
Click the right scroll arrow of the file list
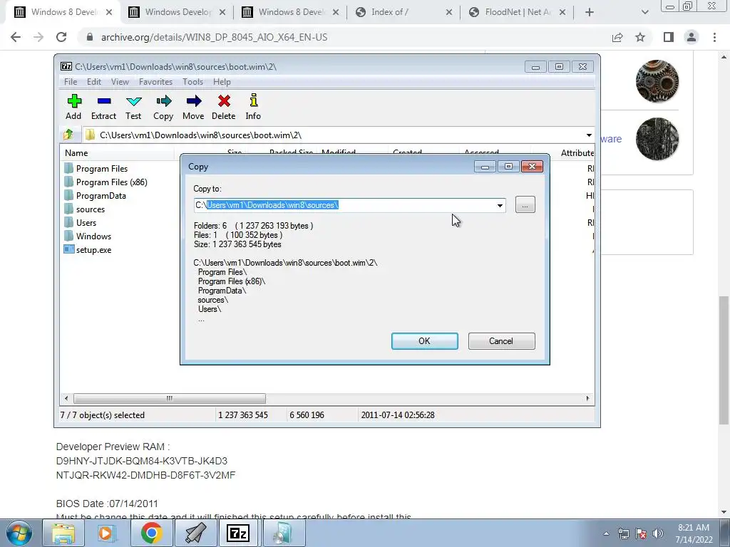click(x=587, y=398)
